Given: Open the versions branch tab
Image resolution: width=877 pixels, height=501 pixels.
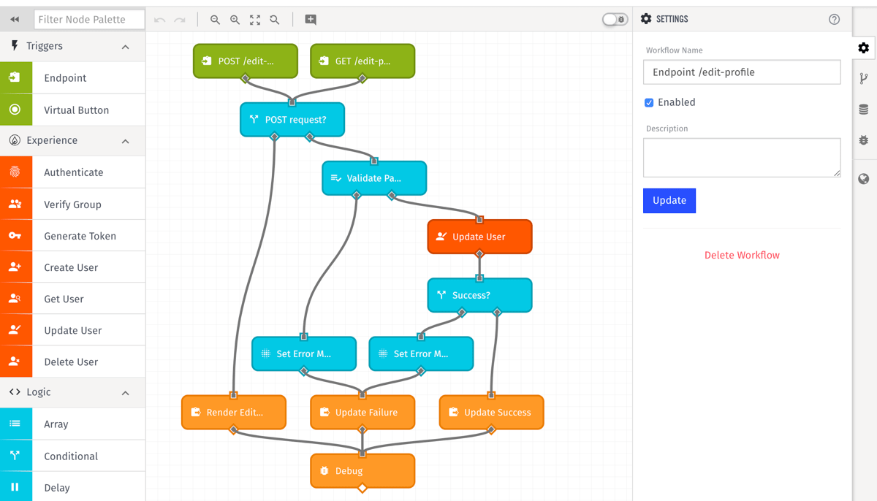Looking at the screenshot, I should [x=864, y=79].
